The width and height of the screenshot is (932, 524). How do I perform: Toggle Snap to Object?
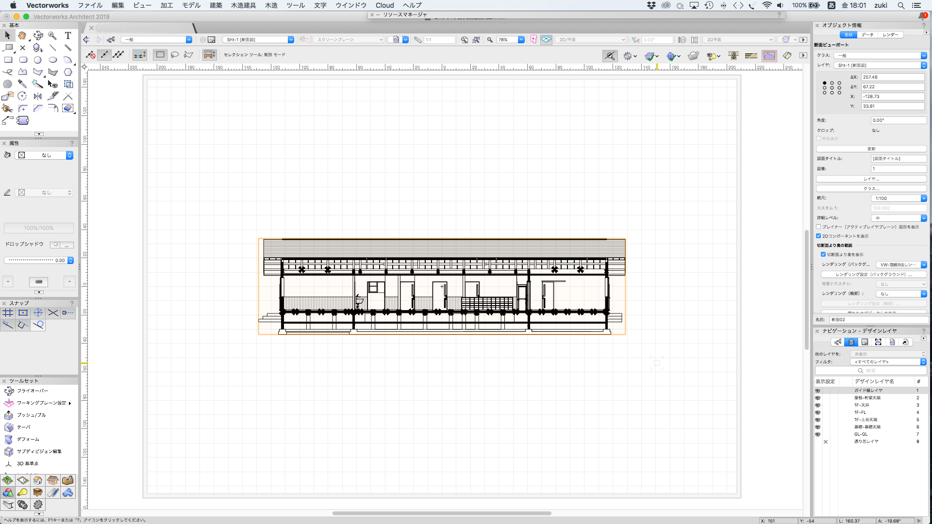(x=23, y=313)
